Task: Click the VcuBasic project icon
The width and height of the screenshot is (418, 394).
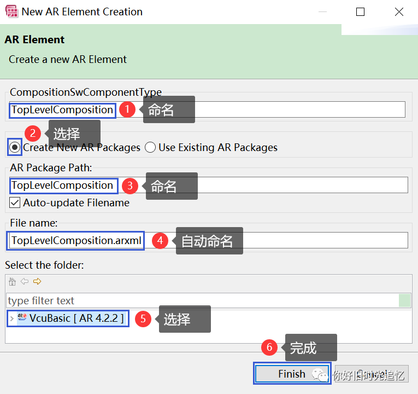Action: pyautogui.click(x=22, y=317)
